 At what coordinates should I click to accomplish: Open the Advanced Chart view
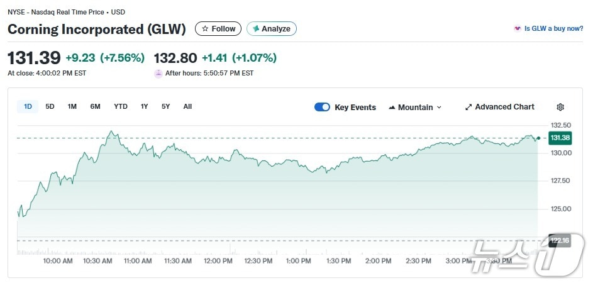(x=499, y=107)
